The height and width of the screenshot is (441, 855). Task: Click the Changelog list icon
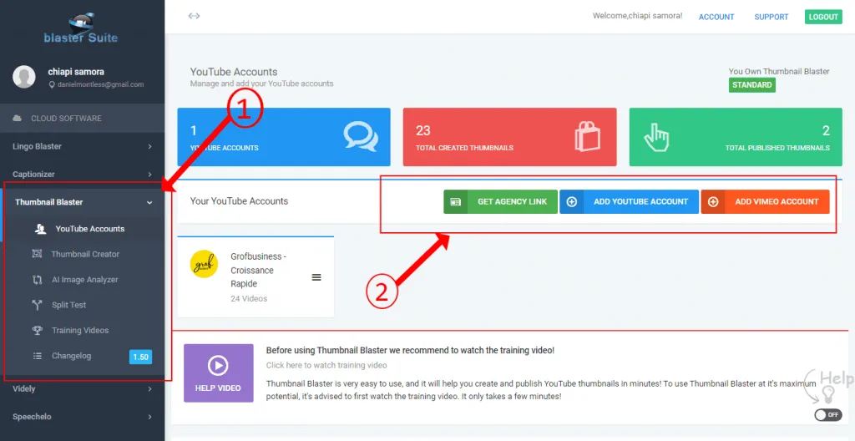pyautogui.click(x=37, y=356)
